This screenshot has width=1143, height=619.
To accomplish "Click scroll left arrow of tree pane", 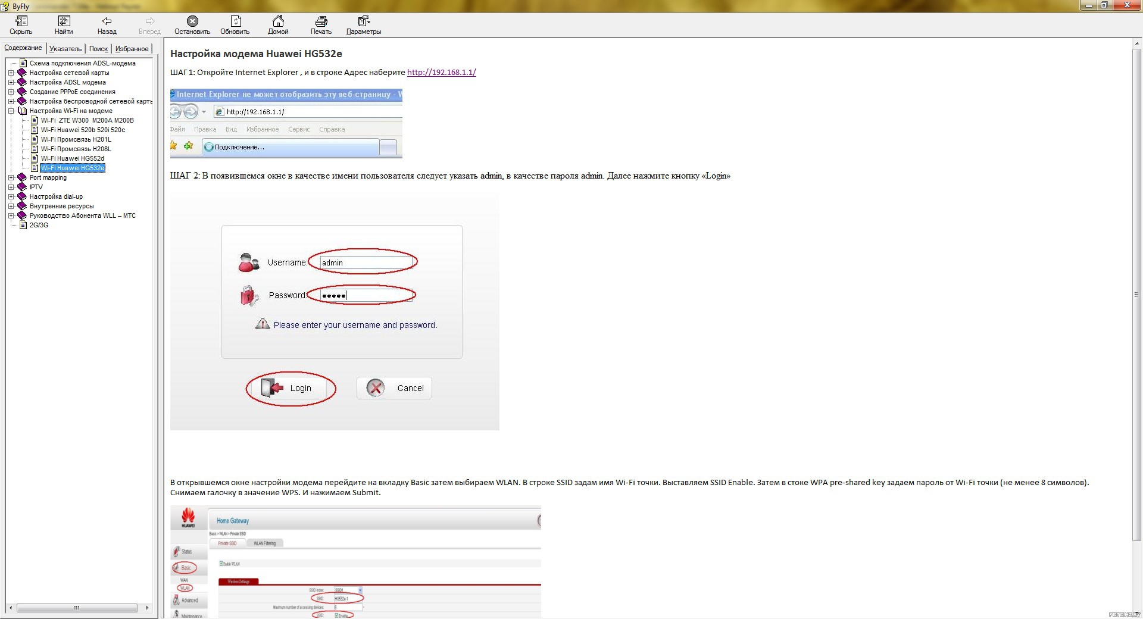I will 10,608.
